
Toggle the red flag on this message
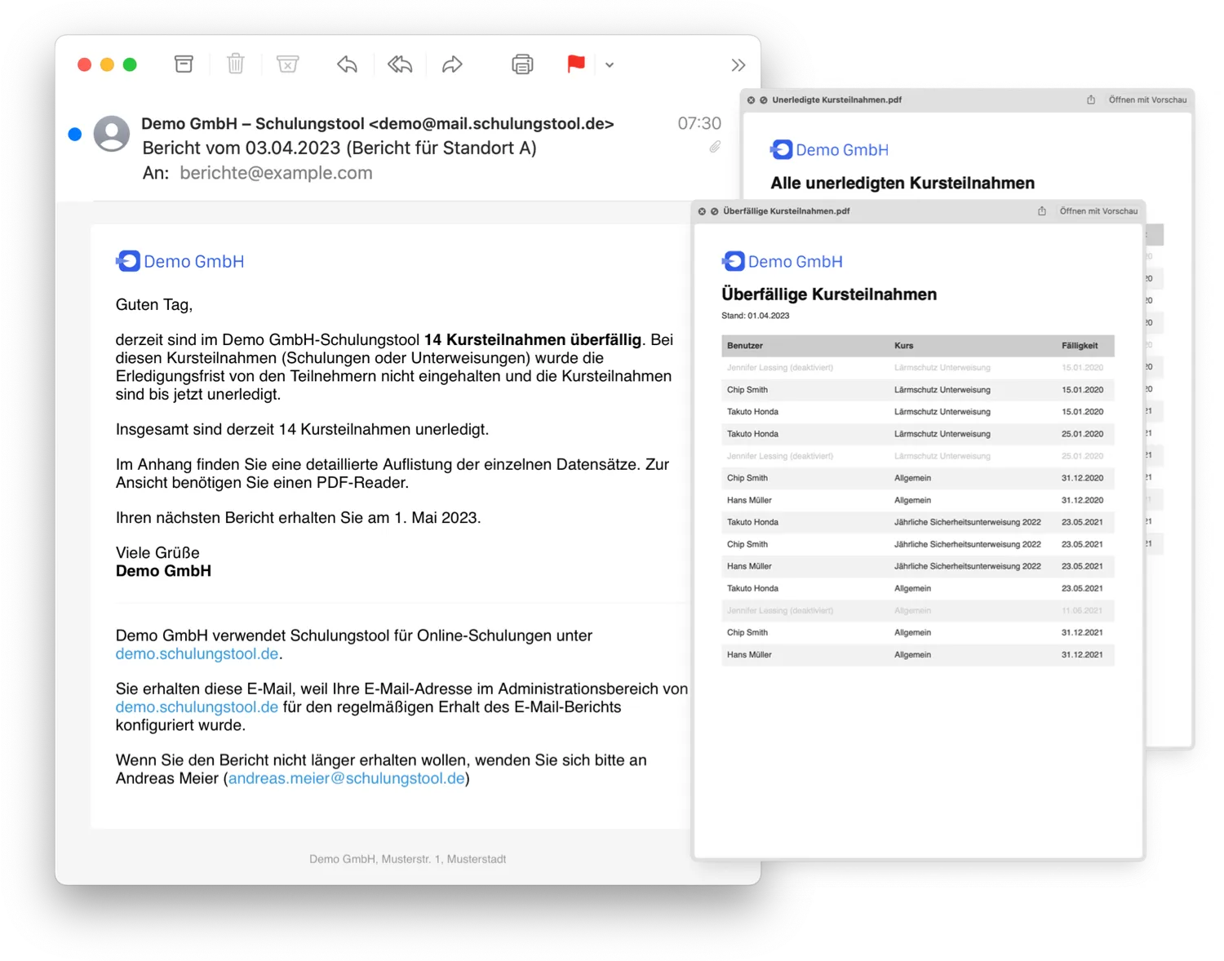click(576, 64)
